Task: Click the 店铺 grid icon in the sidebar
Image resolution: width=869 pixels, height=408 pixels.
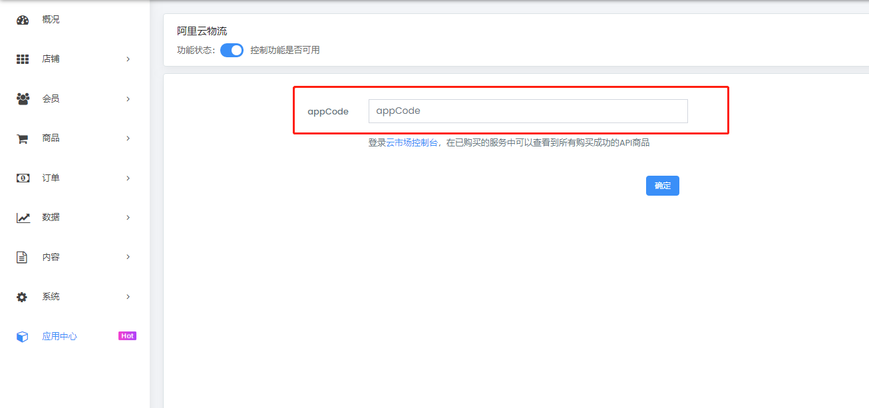Action: [23, 59]
